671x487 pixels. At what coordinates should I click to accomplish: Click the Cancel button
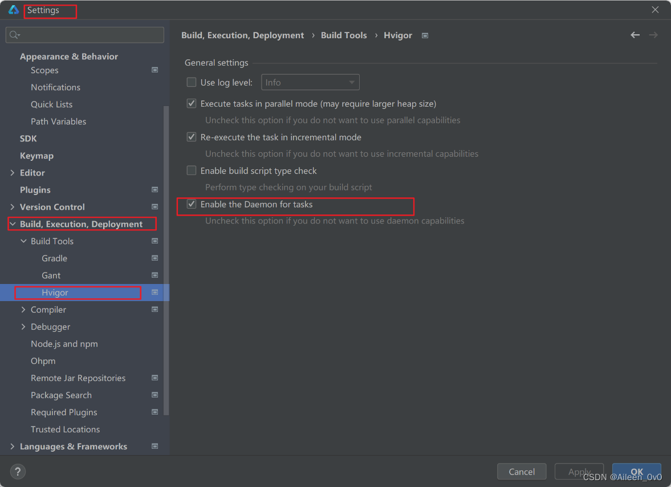[522, 472]
